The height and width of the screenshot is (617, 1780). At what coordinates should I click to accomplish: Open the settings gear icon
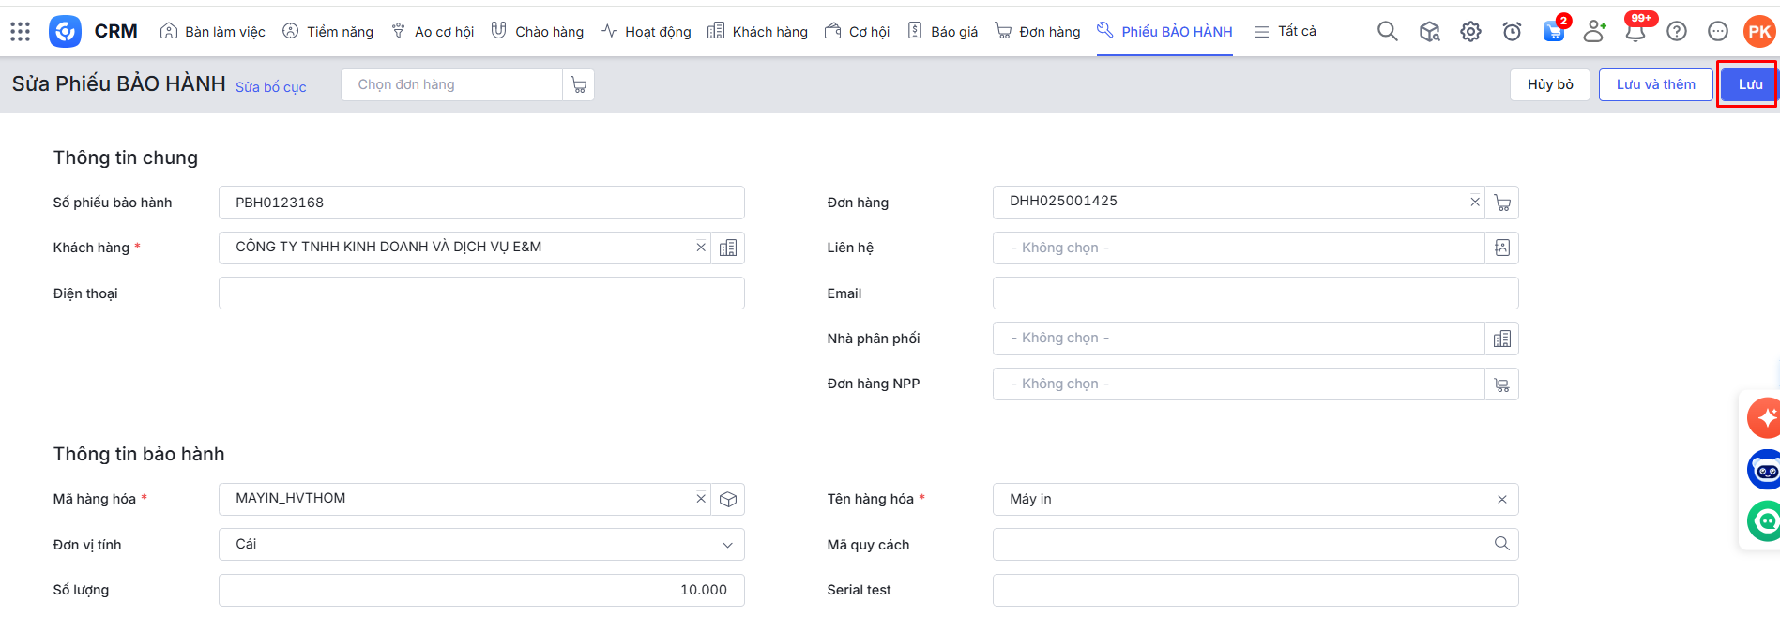point(1470,32)
